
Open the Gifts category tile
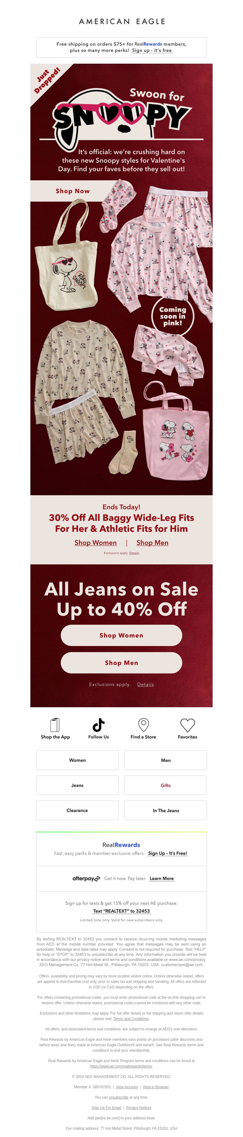click(x=166, y=785)
